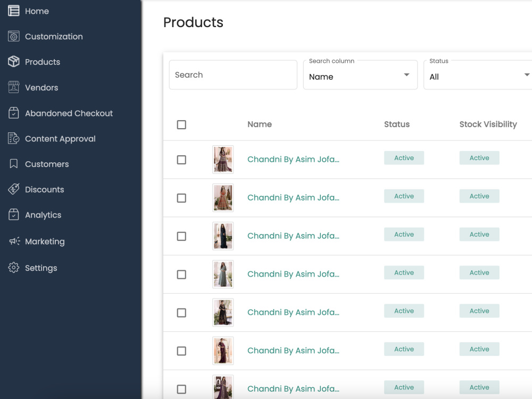Open third Chandni By Asim Jofa product link
The image size is (532, 399).
293,236
